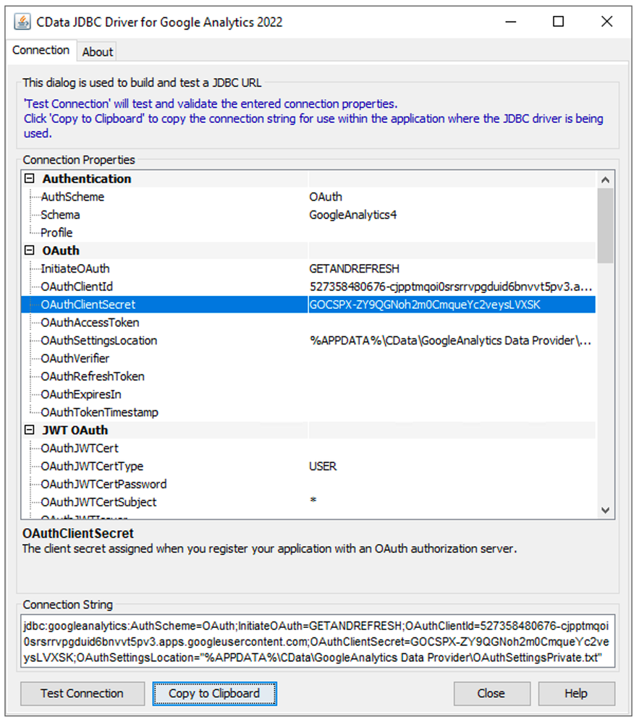Click the properties list scrollbar thumb
639x722 pixels.
pyautogui.click(x=606, y=224)
